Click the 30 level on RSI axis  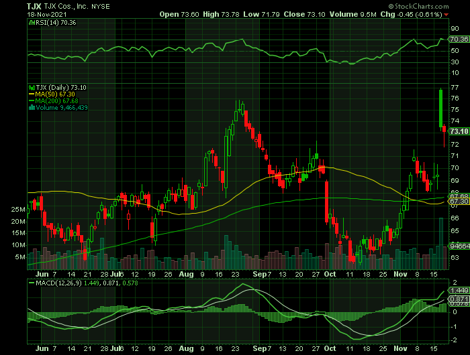(x=455, y=62)
